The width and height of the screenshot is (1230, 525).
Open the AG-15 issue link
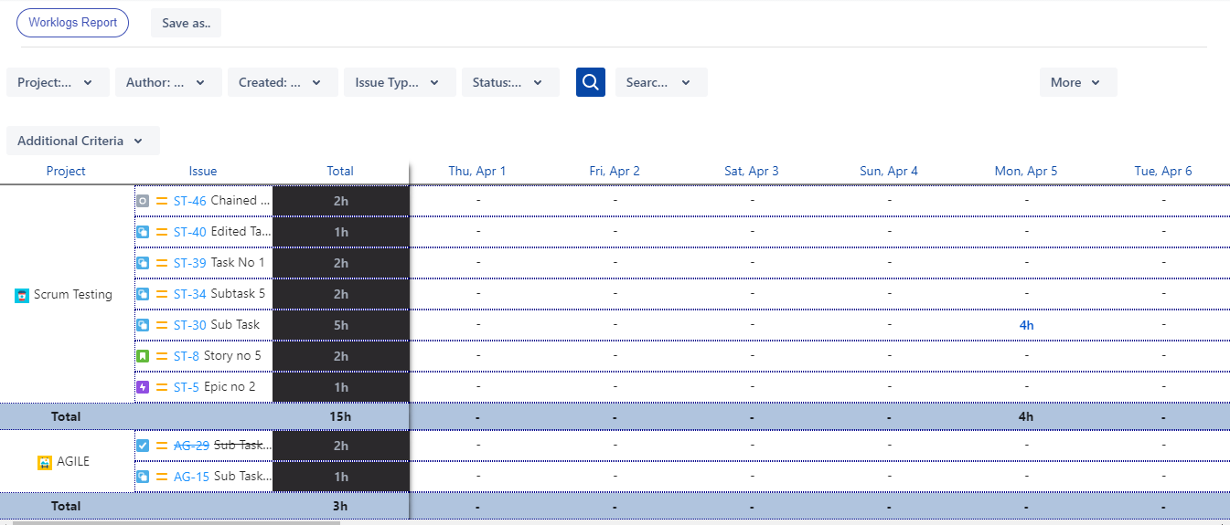click(x=191, y=477)
